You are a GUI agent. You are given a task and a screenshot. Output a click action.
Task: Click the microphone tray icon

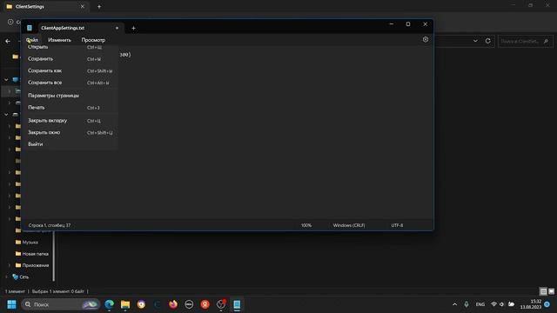coord(466,304)
